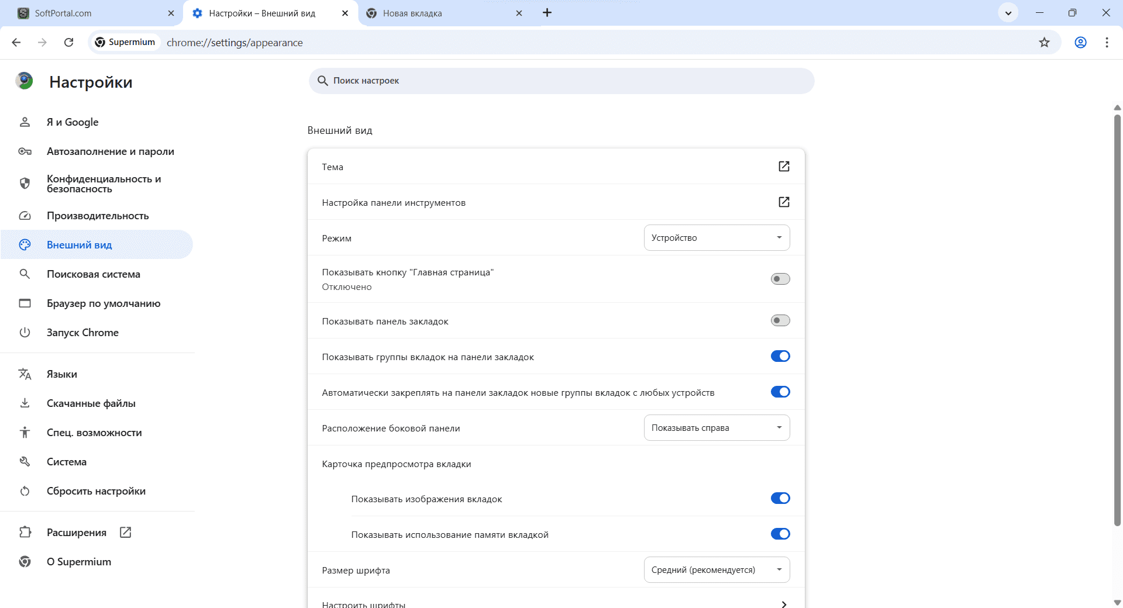1123x608 pixels.
Task: Open the Размер шрифта dropdown
Action: tap(716, 570)
